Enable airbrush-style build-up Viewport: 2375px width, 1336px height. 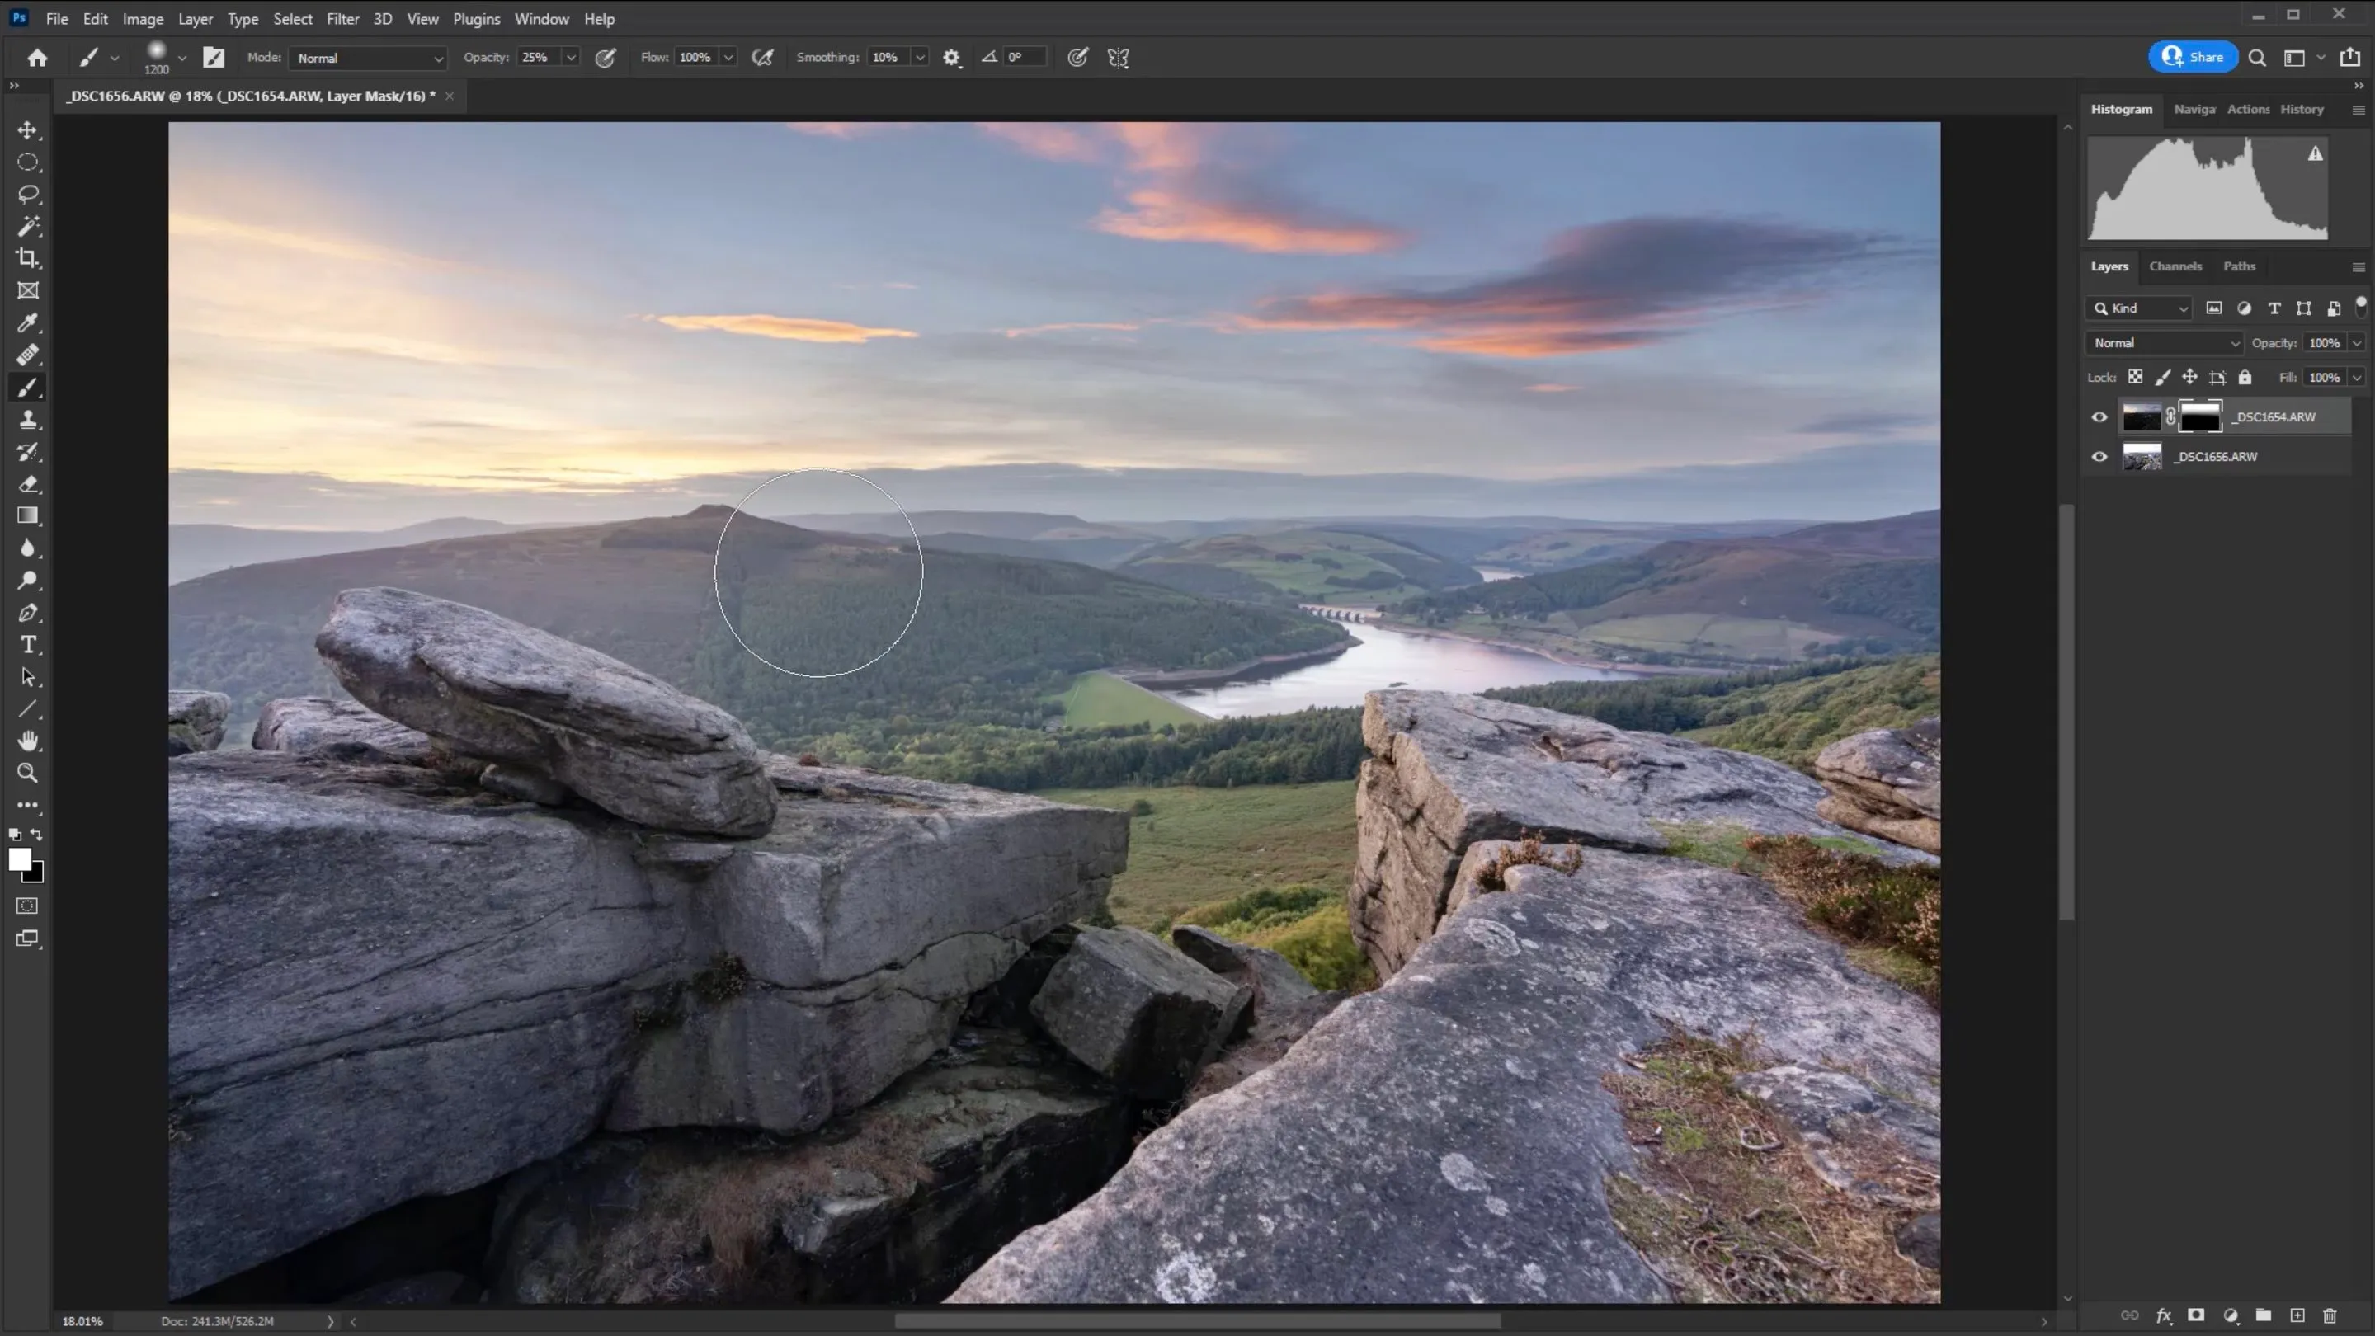pos(762,58)
